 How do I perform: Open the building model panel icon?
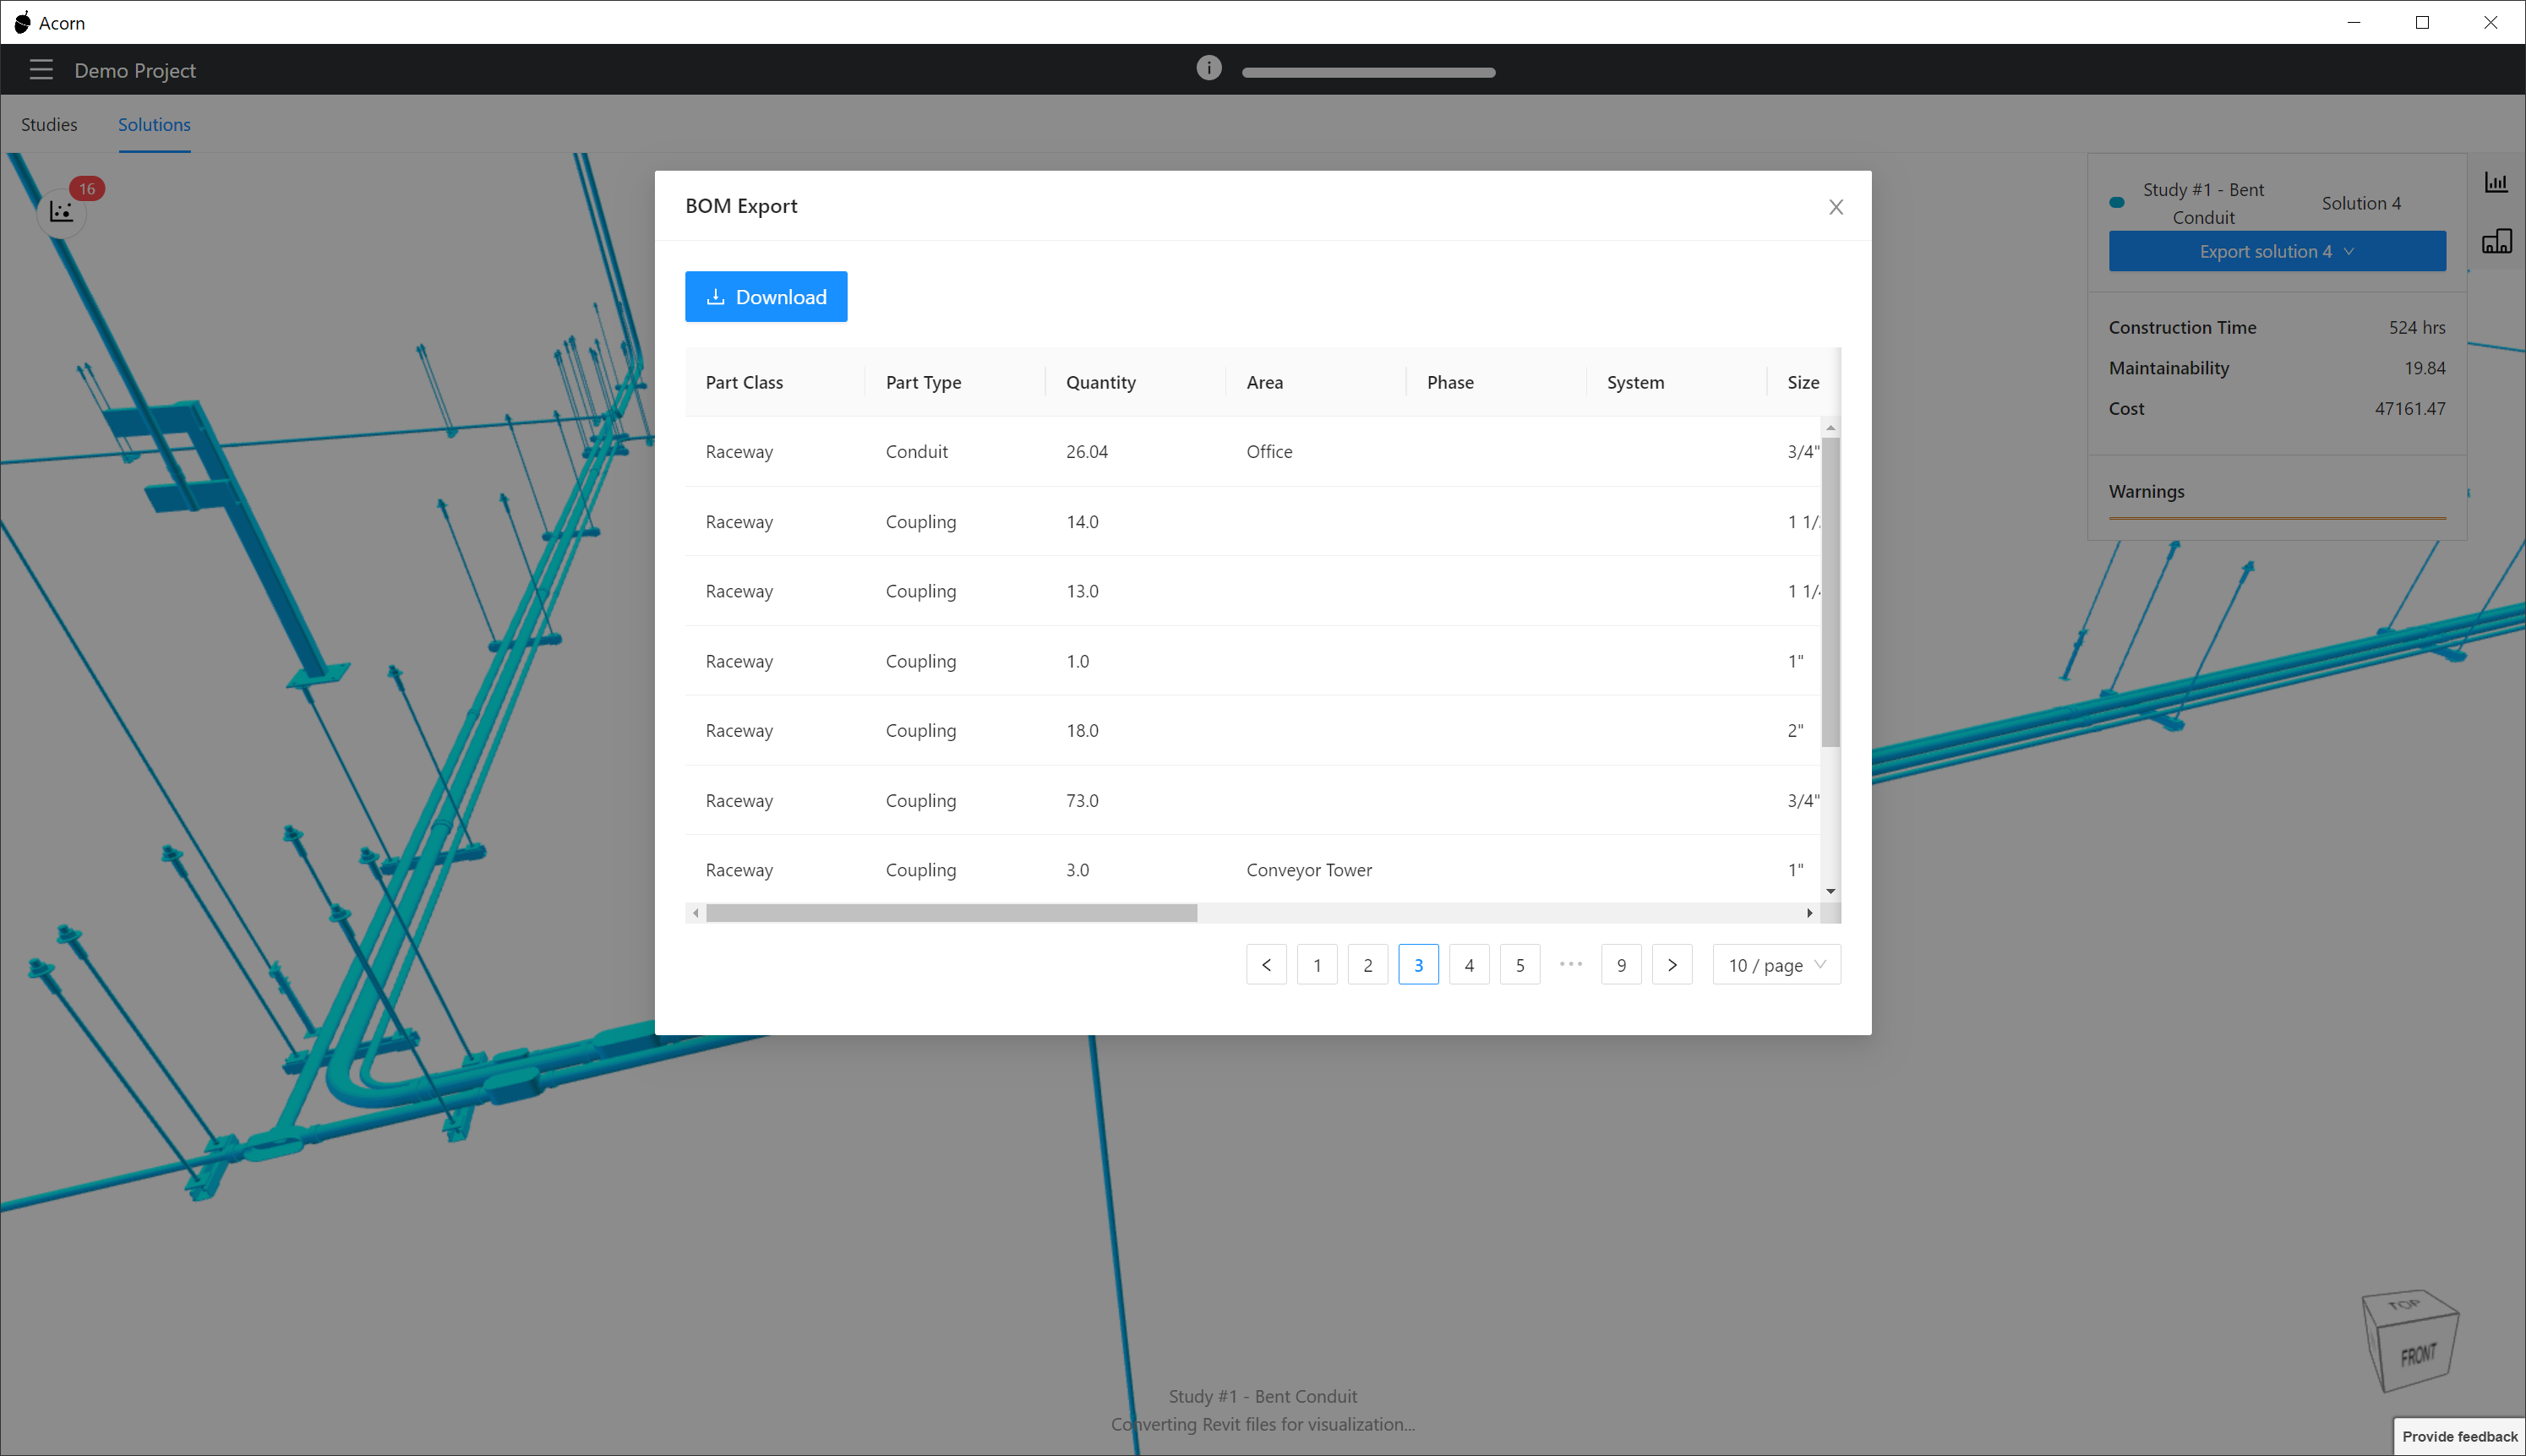point(2496,241)
